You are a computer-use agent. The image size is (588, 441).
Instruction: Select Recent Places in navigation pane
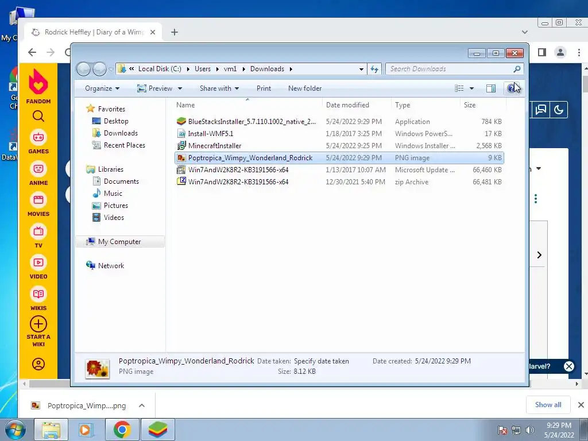[124, 145]
